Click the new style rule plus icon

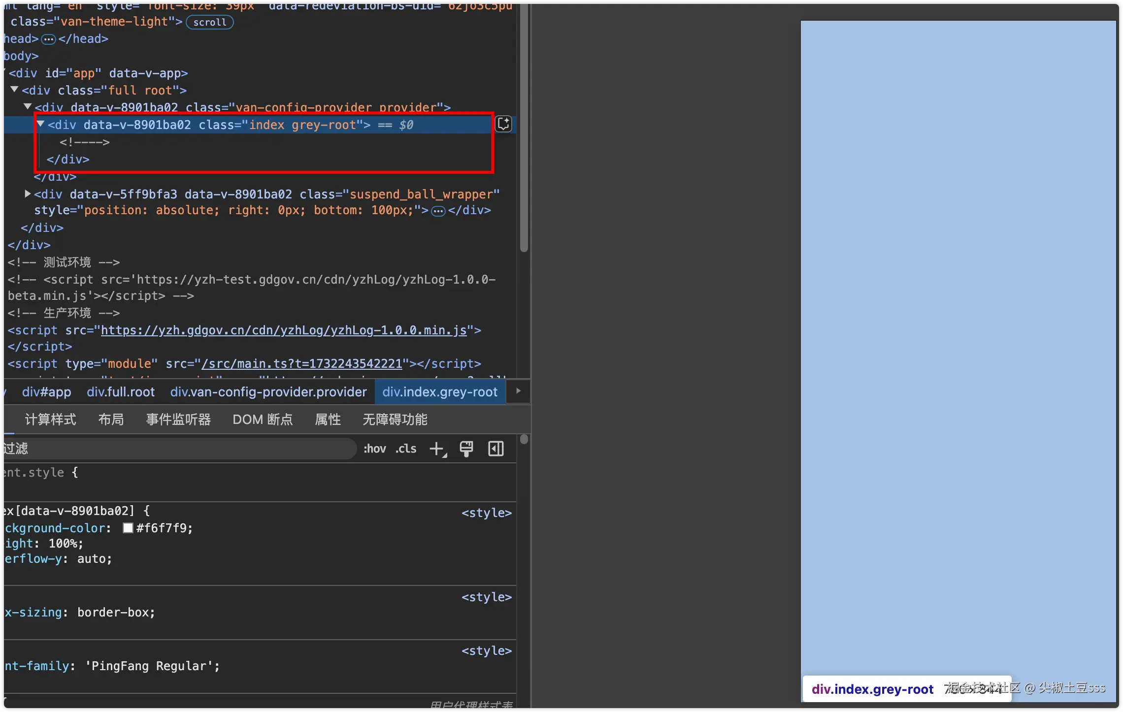[436, 449]
